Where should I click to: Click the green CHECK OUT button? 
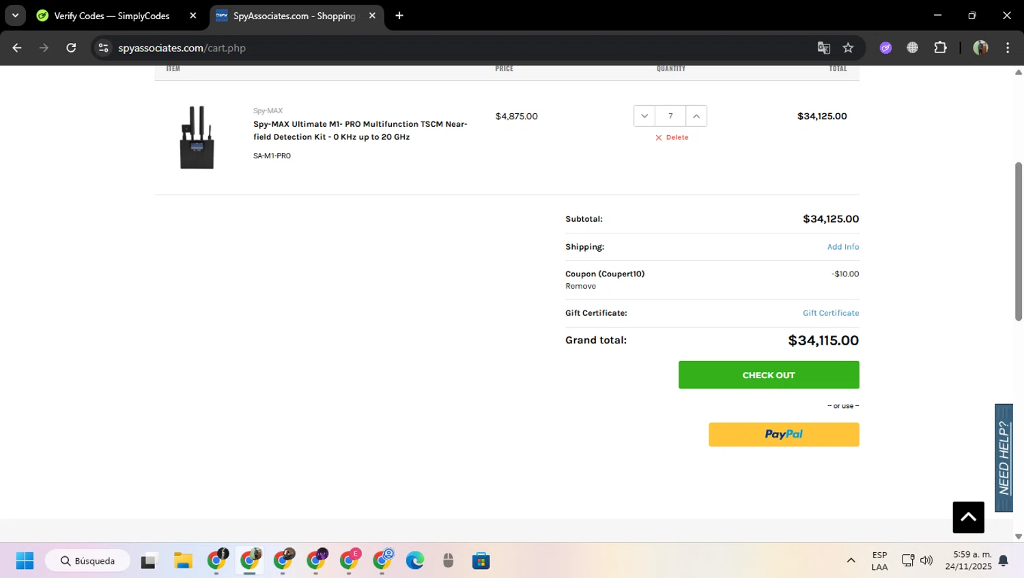[769, 375]
